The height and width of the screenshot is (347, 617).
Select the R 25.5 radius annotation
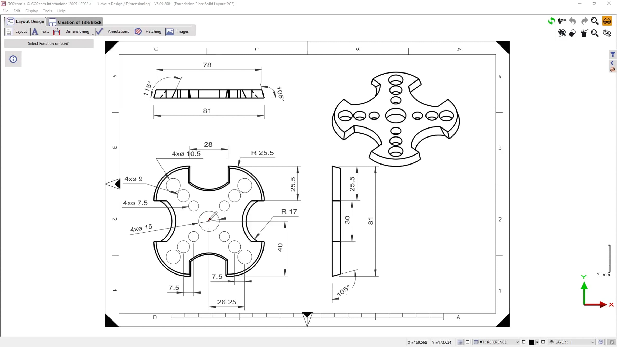coord(262,153)
